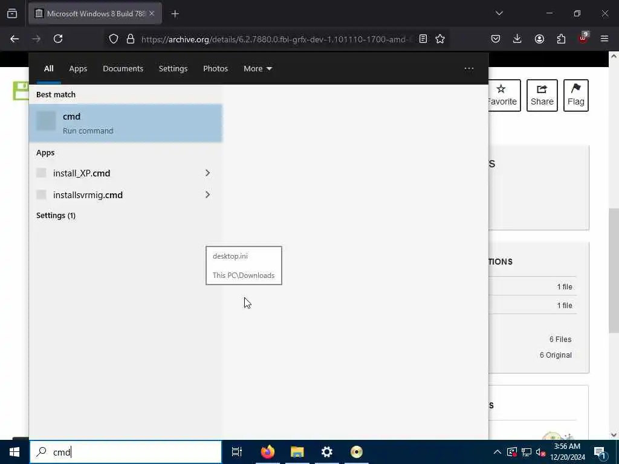Show hidden system tray icons
619x464 pixels.
(497, 452)
